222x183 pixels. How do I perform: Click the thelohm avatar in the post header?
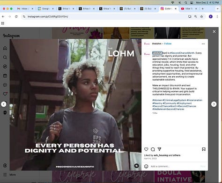click(x=147, y=44)
